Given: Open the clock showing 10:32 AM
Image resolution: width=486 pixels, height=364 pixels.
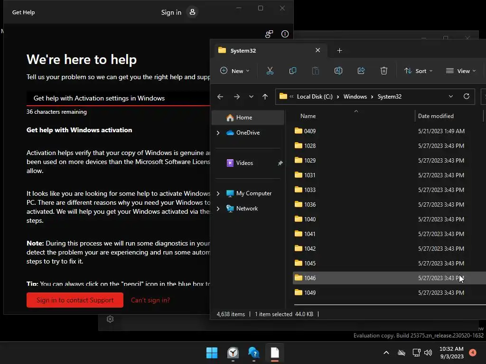Looking at the screenshot, I should coord(452,353).
